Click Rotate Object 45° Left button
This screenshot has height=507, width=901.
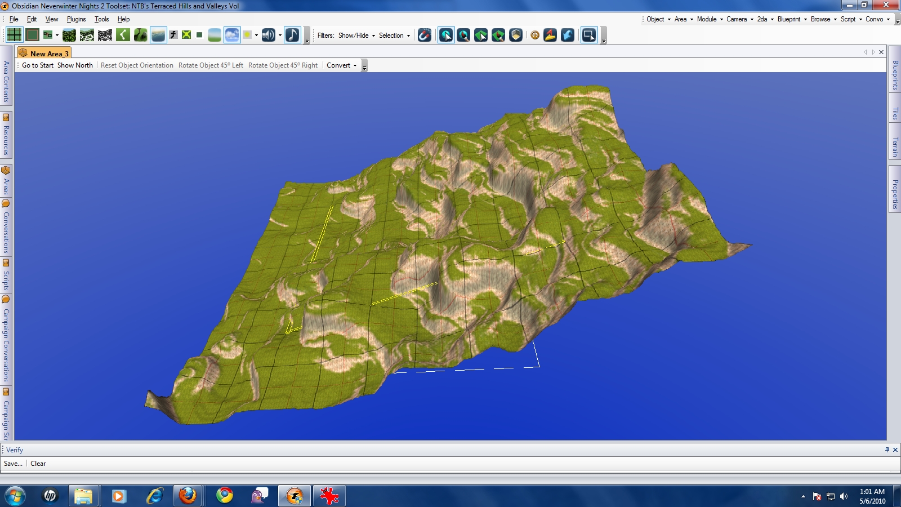pyautogui.click(x=211, y=65)
